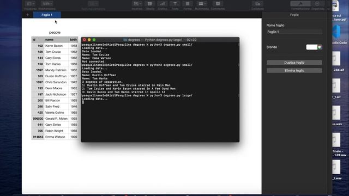Add a table with Tabella icon
The height and width of the screenshot is (196, 349).
[150, 4]
